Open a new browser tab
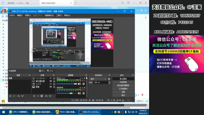Viewport: 204px width, 115px height. [x=76, y=3]
